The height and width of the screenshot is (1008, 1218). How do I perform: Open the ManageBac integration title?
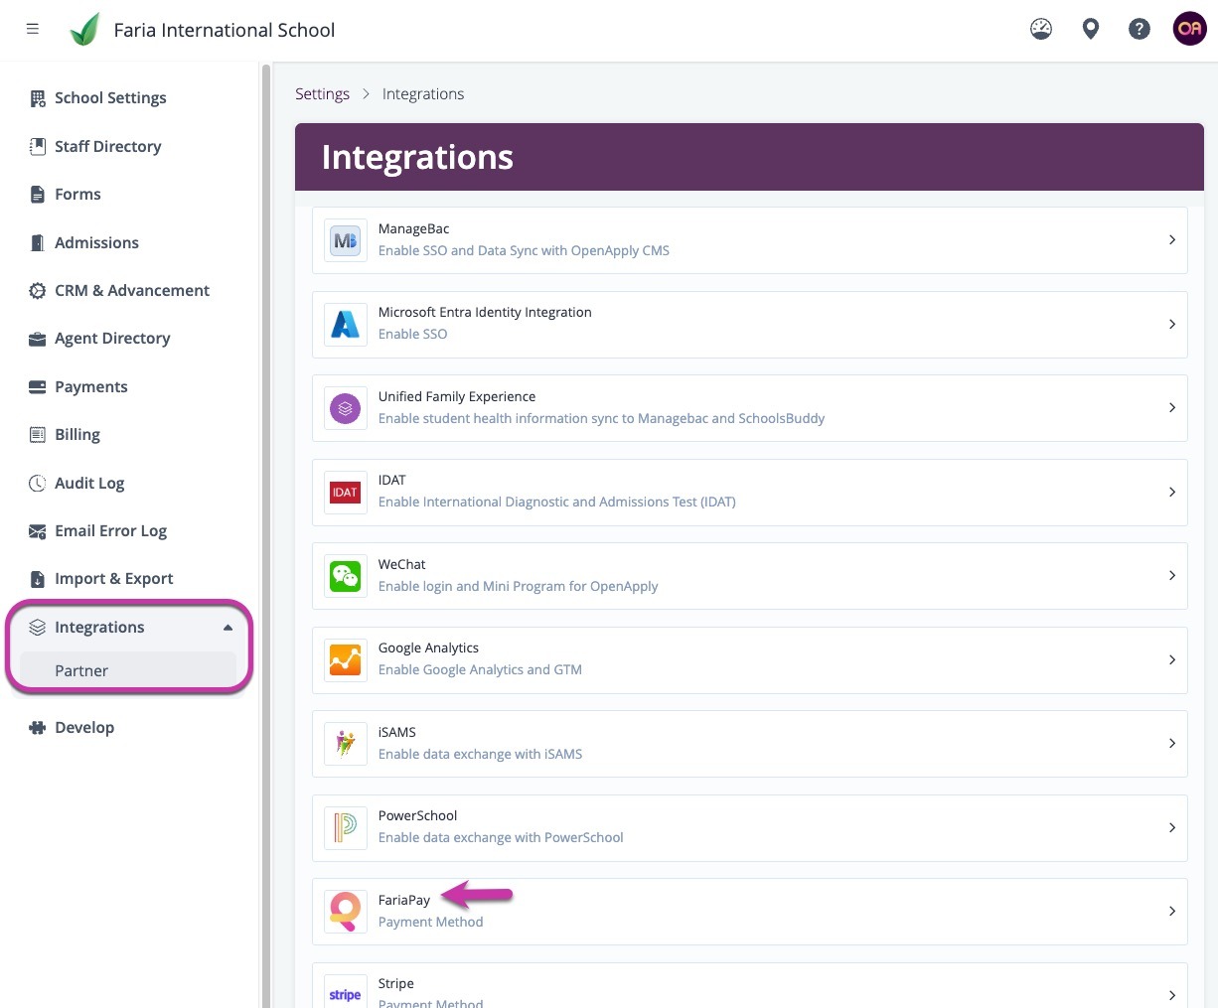pyautogui.click(x=413, y=229)
